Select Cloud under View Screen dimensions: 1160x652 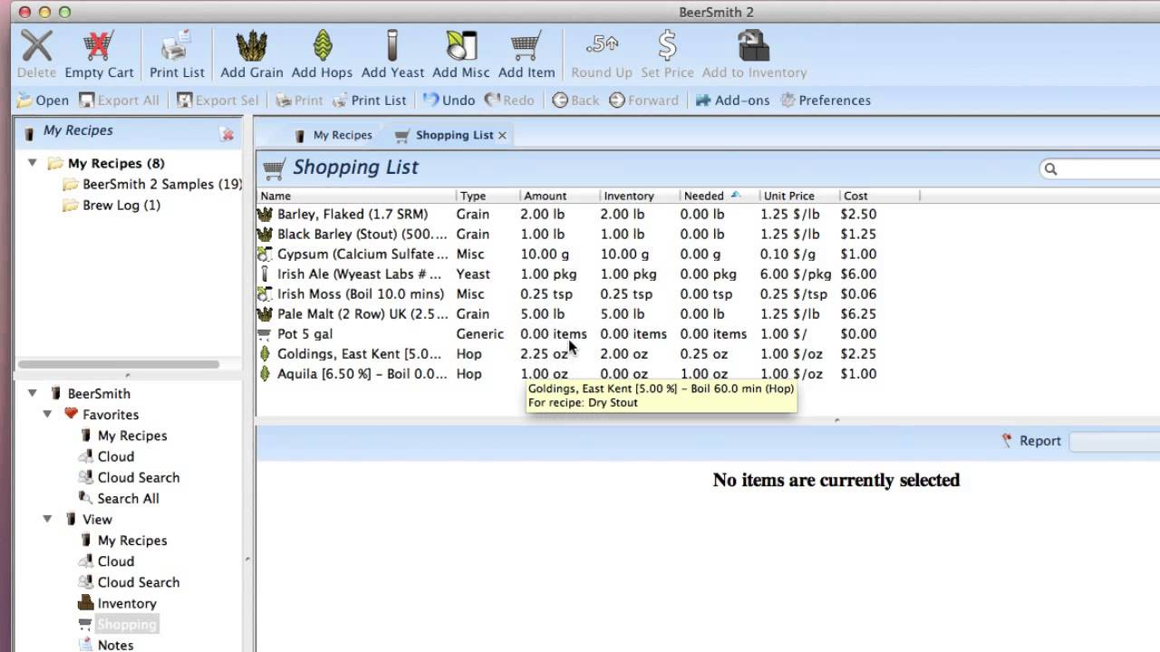coord(106,561)
